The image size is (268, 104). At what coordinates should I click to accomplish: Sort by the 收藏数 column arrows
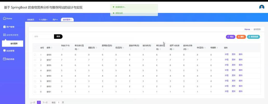(x=217, y=48)
